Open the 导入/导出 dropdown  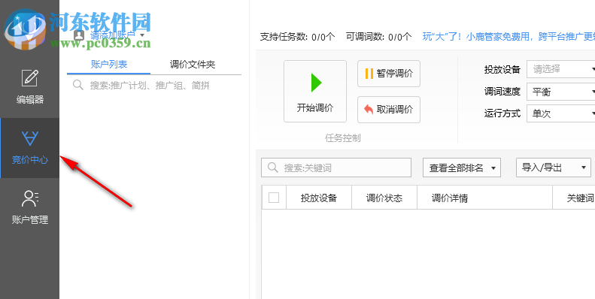pos(554,168)
